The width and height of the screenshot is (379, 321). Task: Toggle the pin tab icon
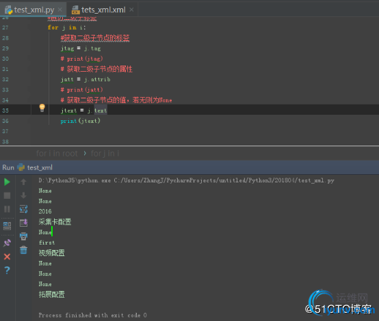pos(7,243)
